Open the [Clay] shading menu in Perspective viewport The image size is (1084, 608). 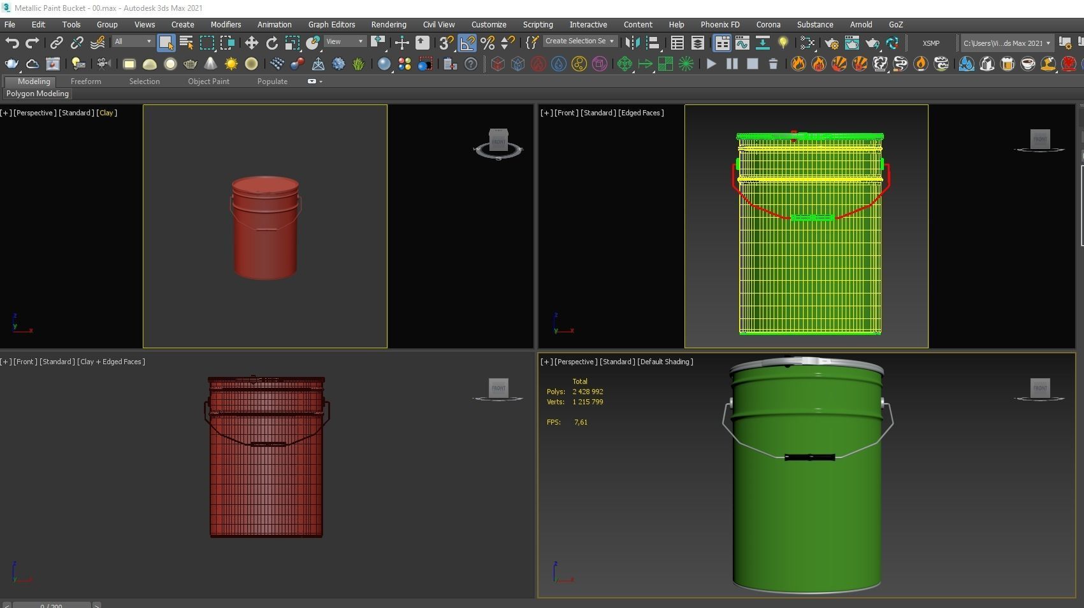coord(106,113)
